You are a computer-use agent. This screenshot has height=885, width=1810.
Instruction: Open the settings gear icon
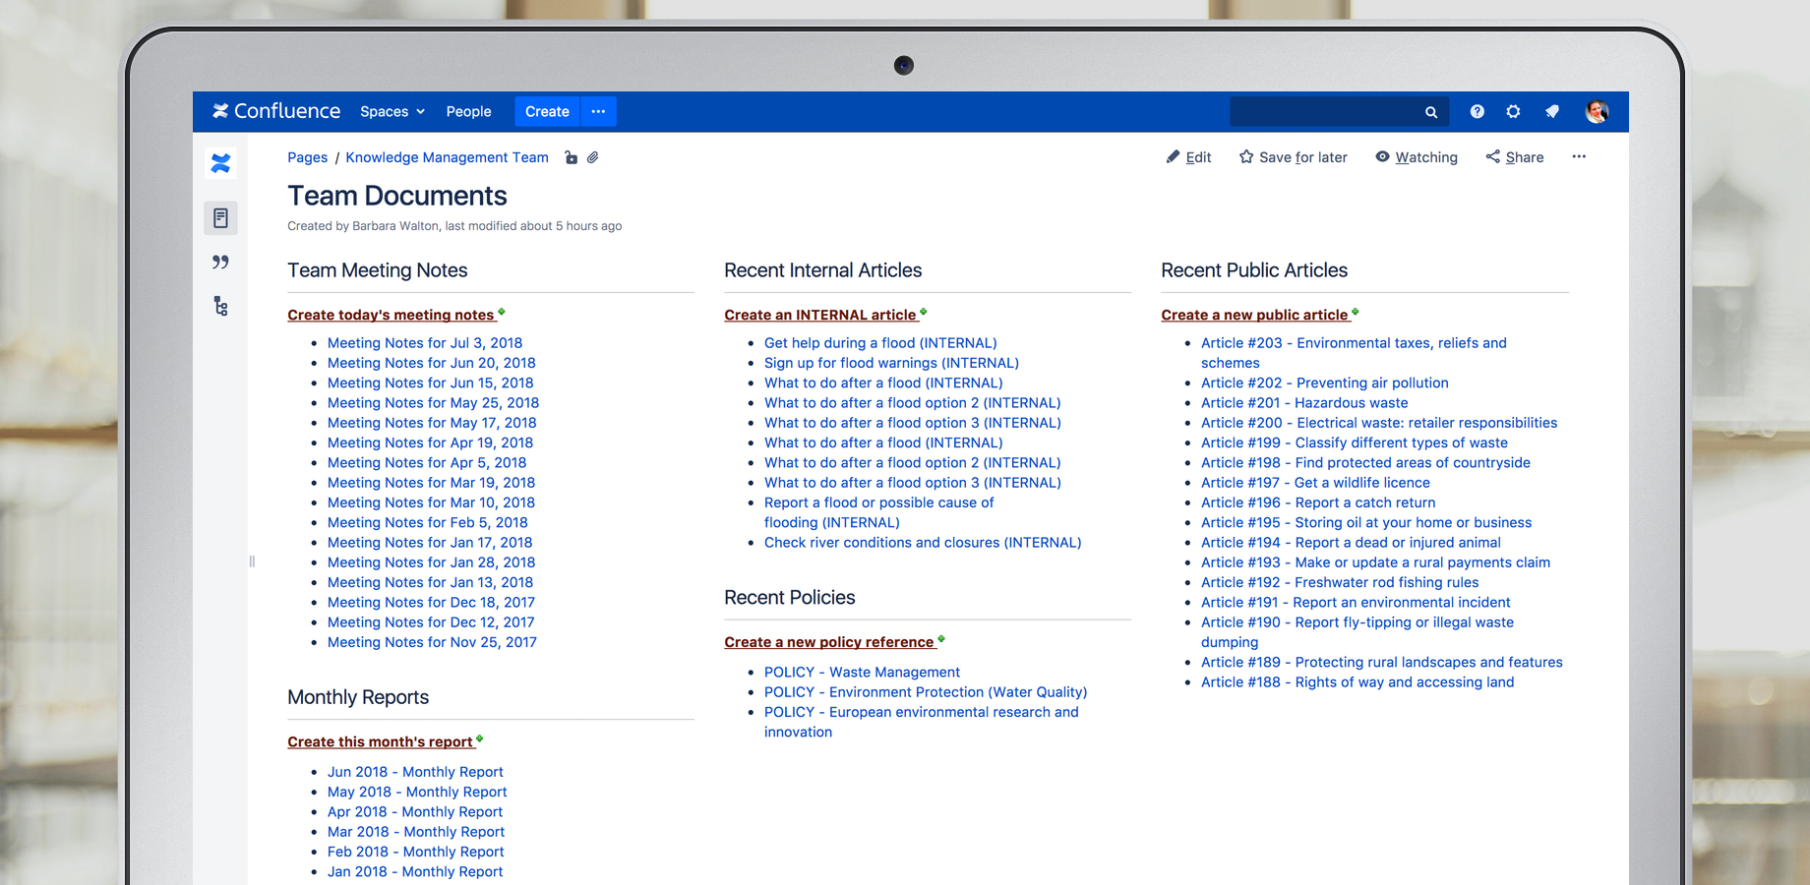point(1513,112)
